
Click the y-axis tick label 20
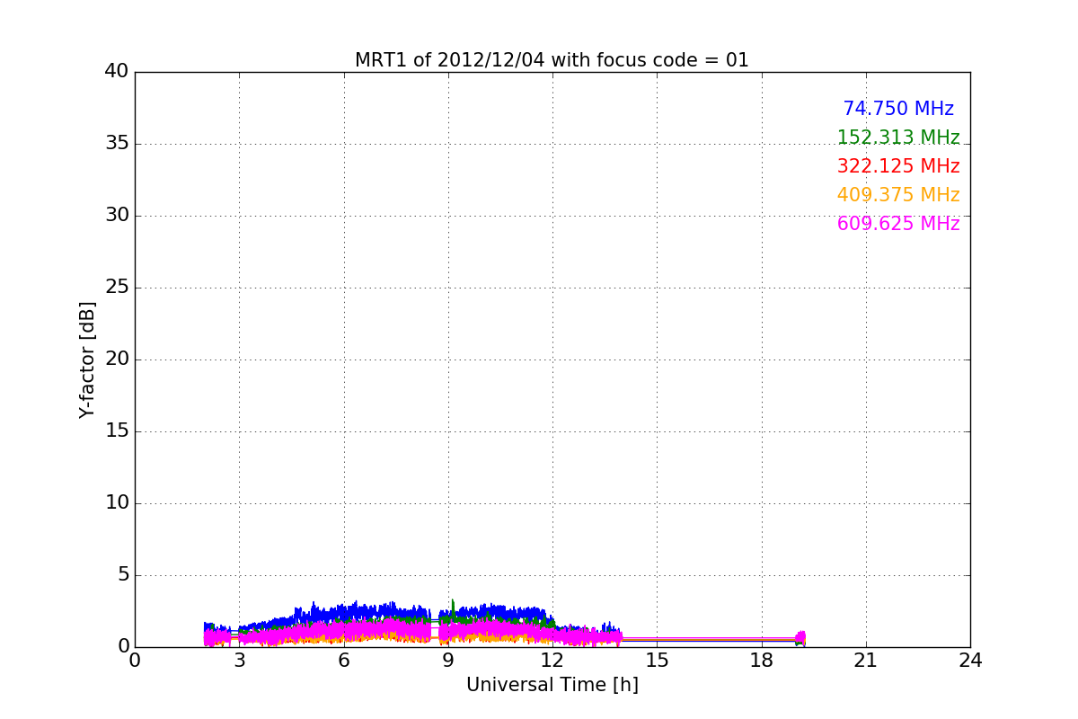point(117,359)
